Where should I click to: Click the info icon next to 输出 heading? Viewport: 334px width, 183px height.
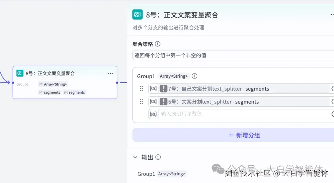coord(158,157)
